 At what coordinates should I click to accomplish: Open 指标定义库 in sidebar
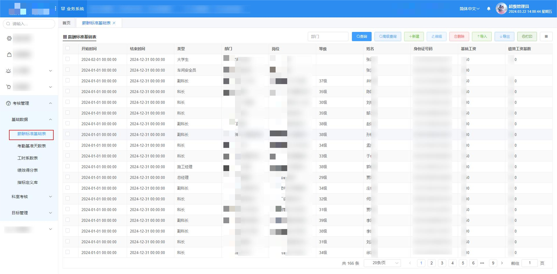(x=28, y=182)
